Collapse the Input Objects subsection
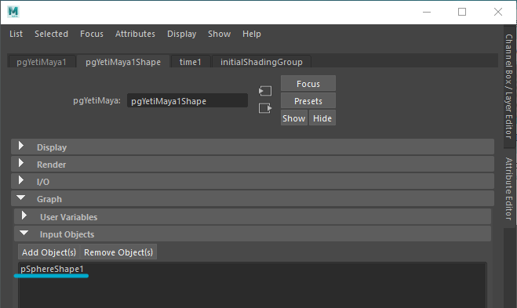This screenshot has width=517, height=308. (253, 234)
